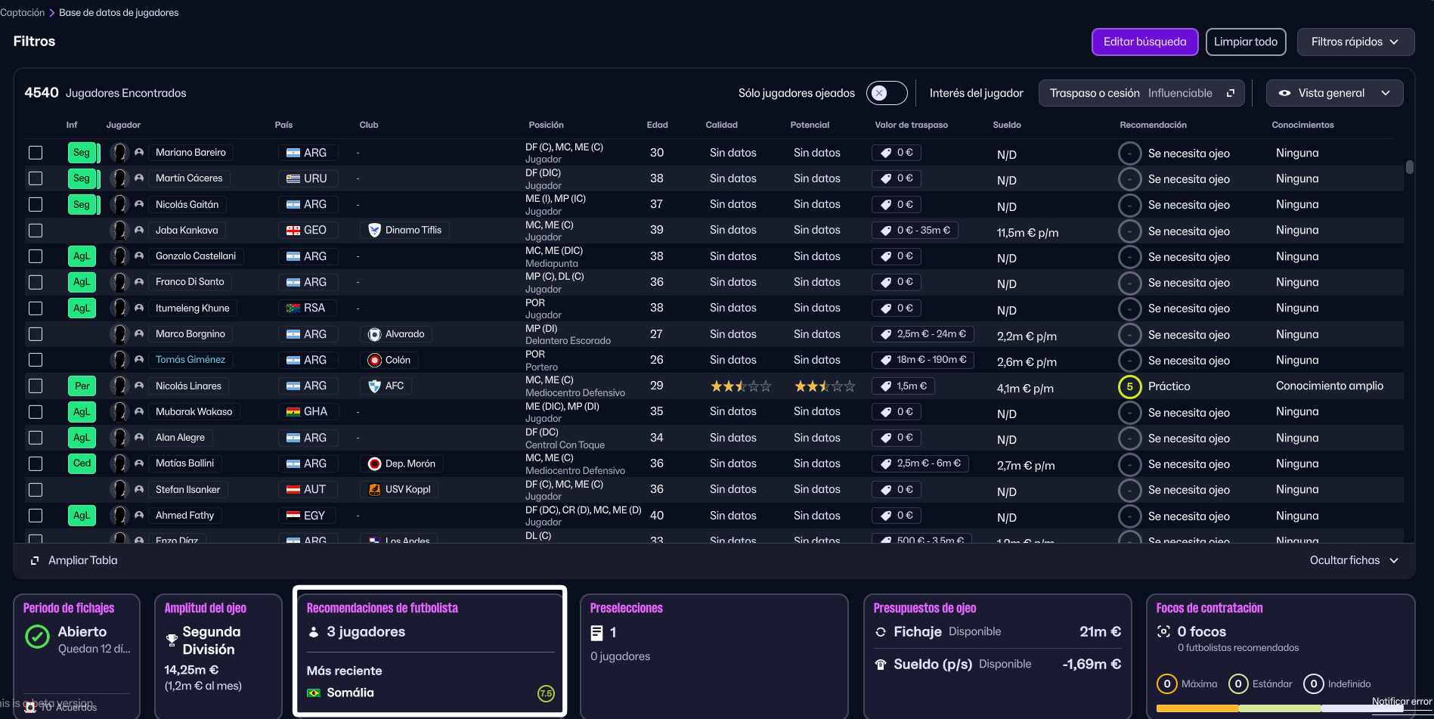Viewport: 1434px width, 719px height.
Task: Click the Alvarado club badge icon
Action: [374, 334]
